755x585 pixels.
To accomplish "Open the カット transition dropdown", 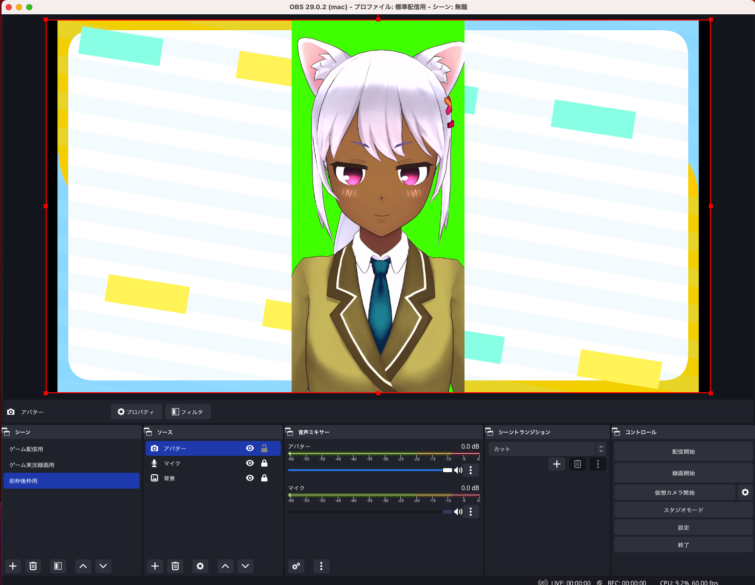I will coord(547,449).
